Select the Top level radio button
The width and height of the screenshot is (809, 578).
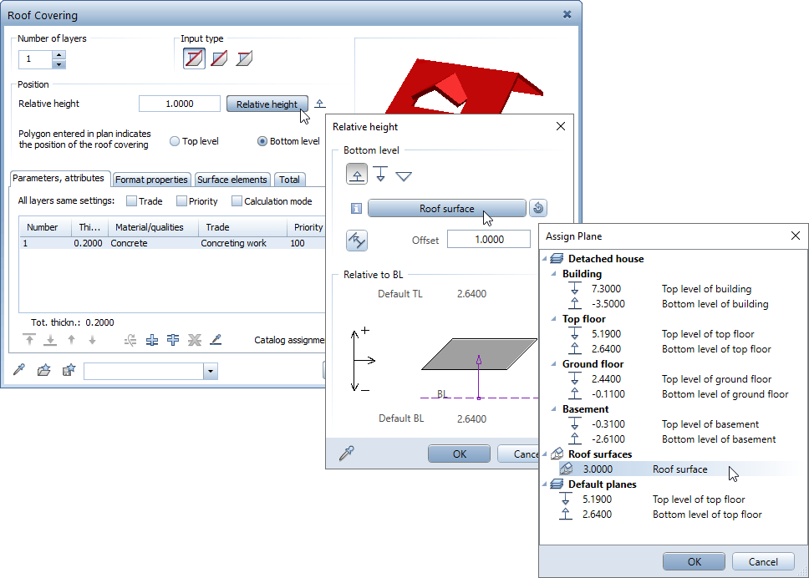click(175, 142)
